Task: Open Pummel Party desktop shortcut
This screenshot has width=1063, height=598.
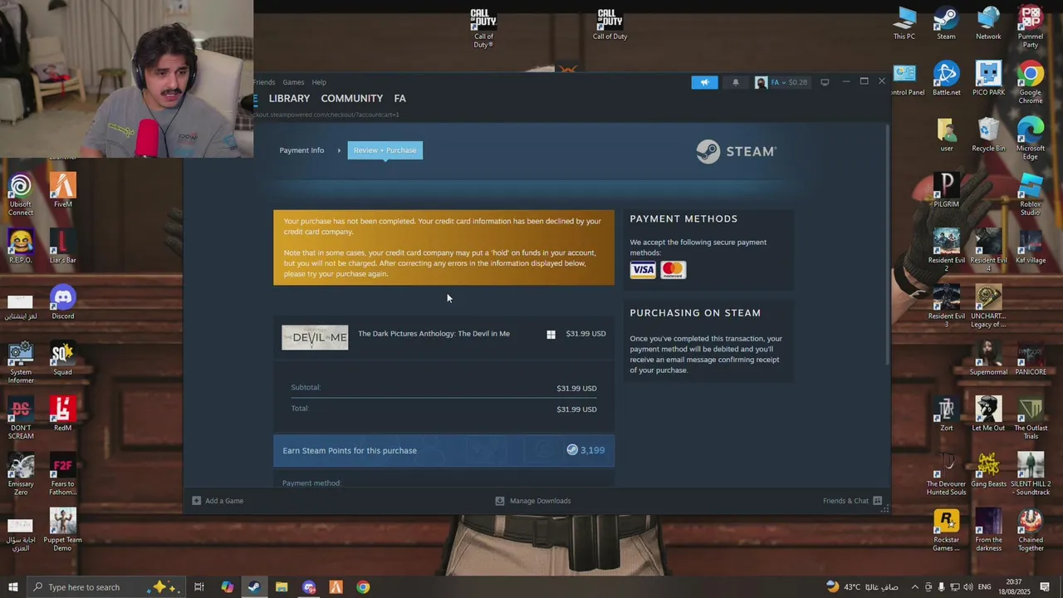Action: tap(1031, 27)
